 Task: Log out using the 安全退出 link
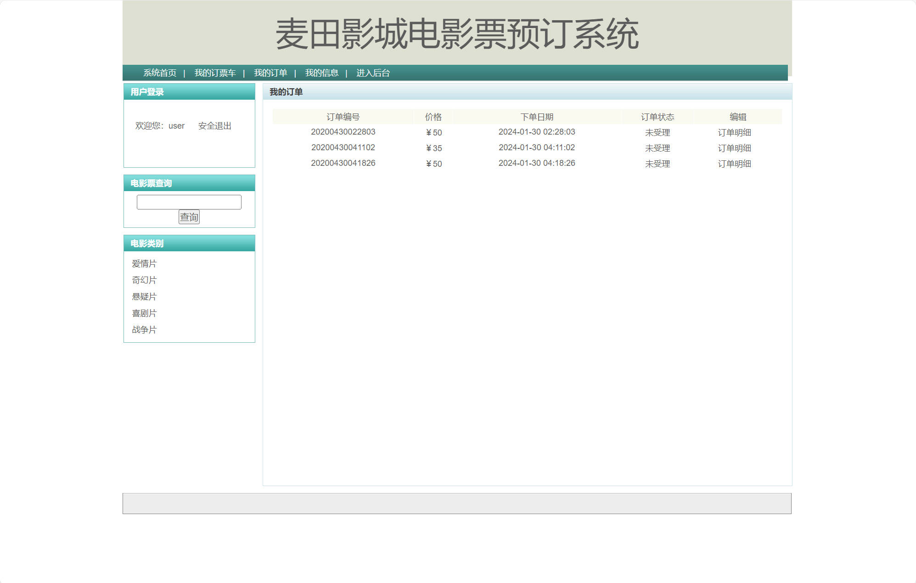214,125
